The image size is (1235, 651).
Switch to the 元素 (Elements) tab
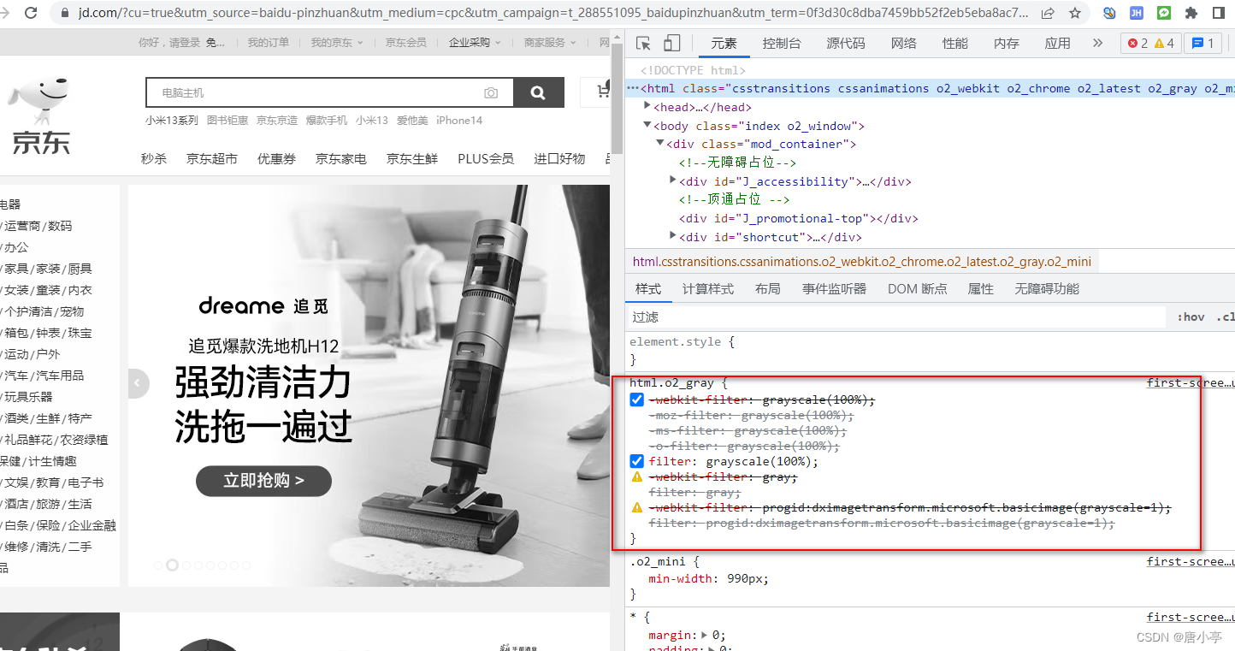point(724,44)
